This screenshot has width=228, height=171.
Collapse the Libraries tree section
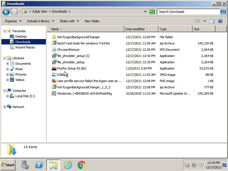5,58
